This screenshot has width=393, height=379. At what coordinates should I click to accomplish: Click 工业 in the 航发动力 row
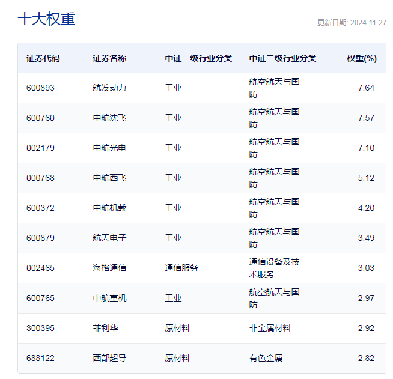(173, 88)
